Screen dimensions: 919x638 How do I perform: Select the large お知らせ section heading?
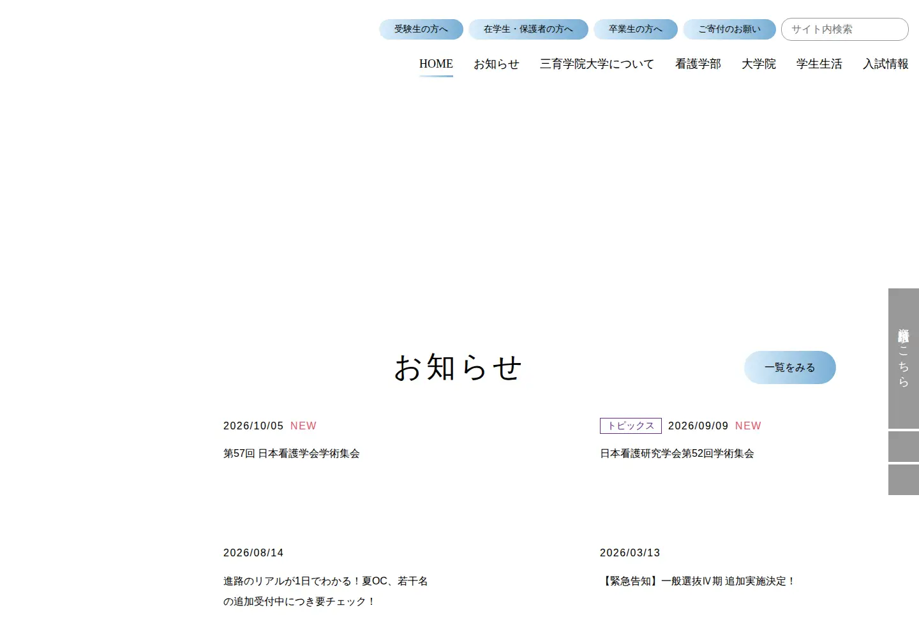[458, 367]
